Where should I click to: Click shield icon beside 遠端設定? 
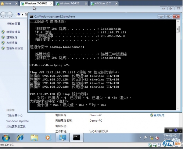[3, 37]
